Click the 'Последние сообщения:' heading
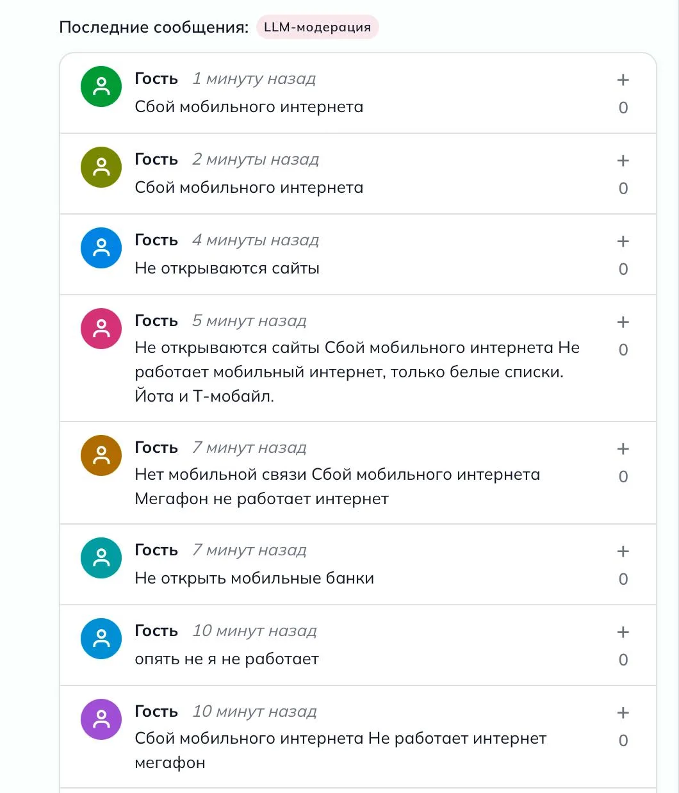The height and width of the screenshot is (793, 679). tap(154, 28)
